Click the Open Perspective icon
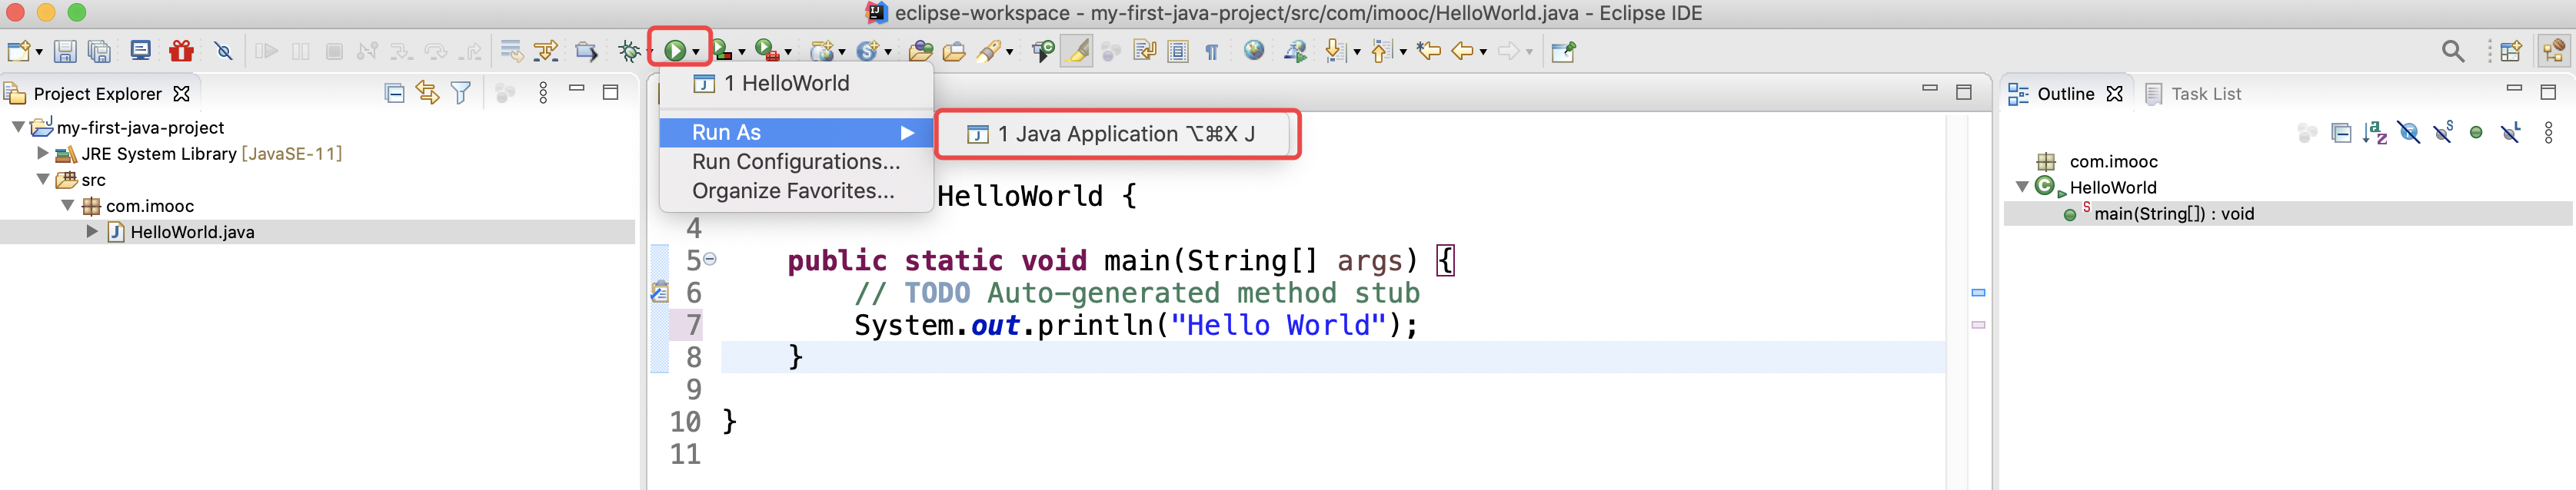This screenshot has height=490, width=2576. (x=2510, y=51)
